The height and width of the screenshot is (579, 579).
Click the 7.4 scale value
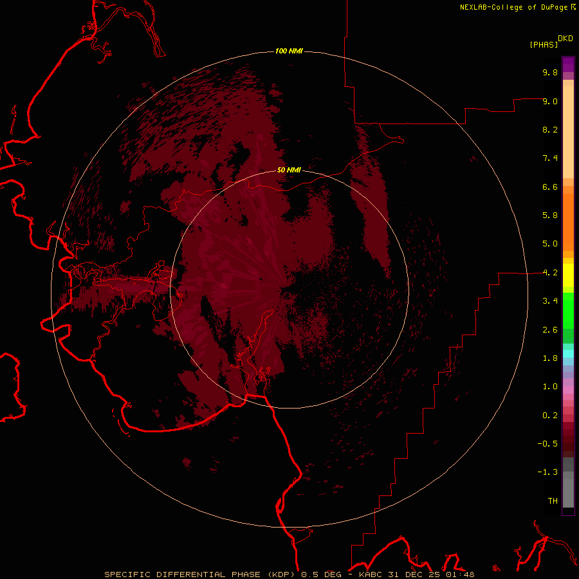pyautogui.click(x=550, y=158)
